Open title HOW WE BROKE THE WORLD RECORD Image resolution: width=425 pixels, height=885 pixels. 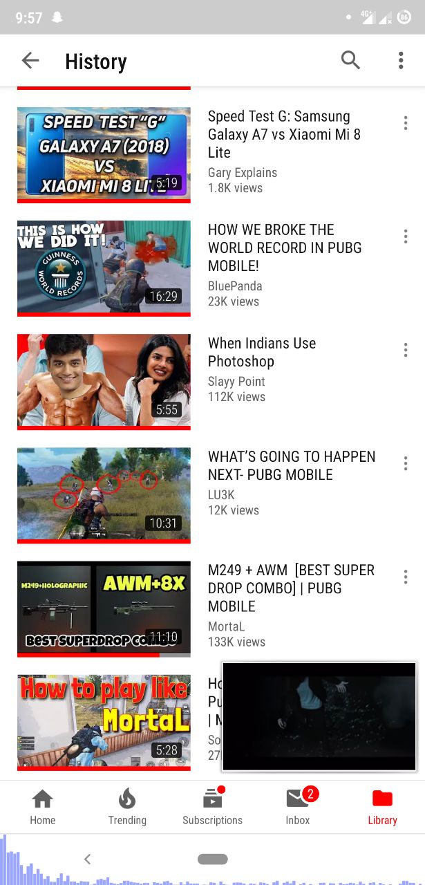point(285,248)
